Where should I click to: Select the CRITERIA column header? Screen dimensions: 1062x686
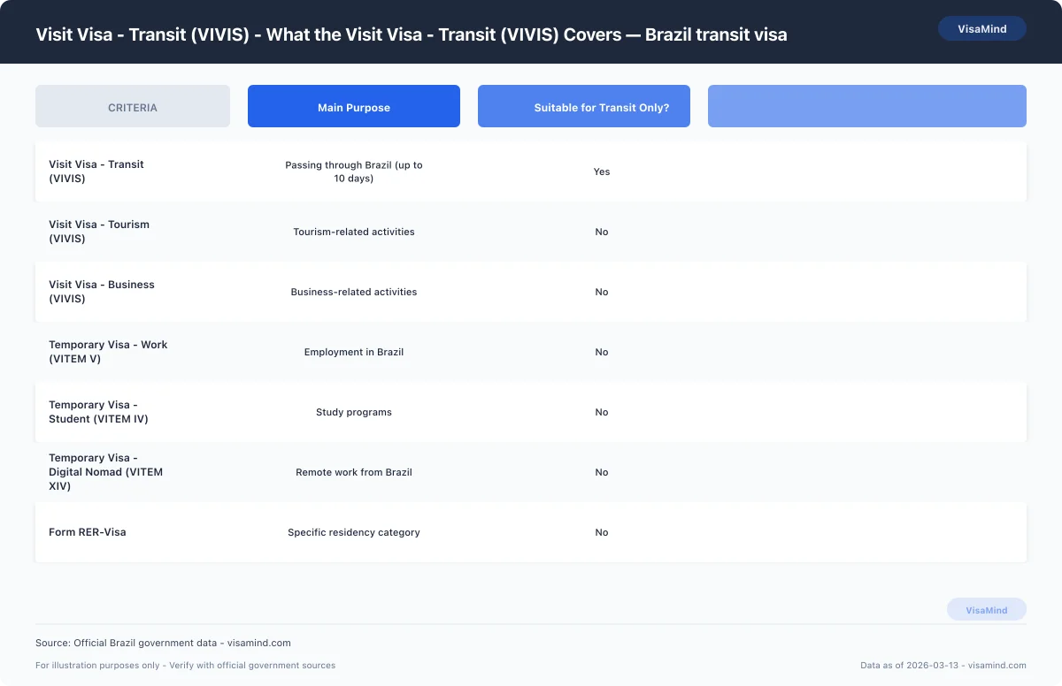coord(132,106)
